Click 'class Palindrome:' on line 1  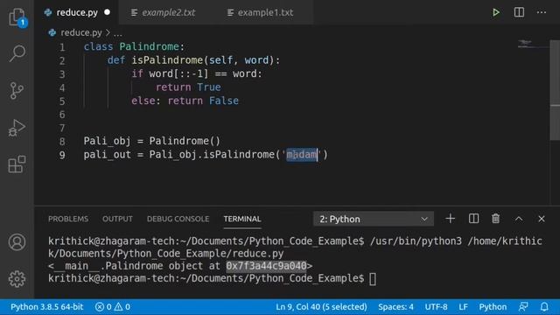point(134,46)
